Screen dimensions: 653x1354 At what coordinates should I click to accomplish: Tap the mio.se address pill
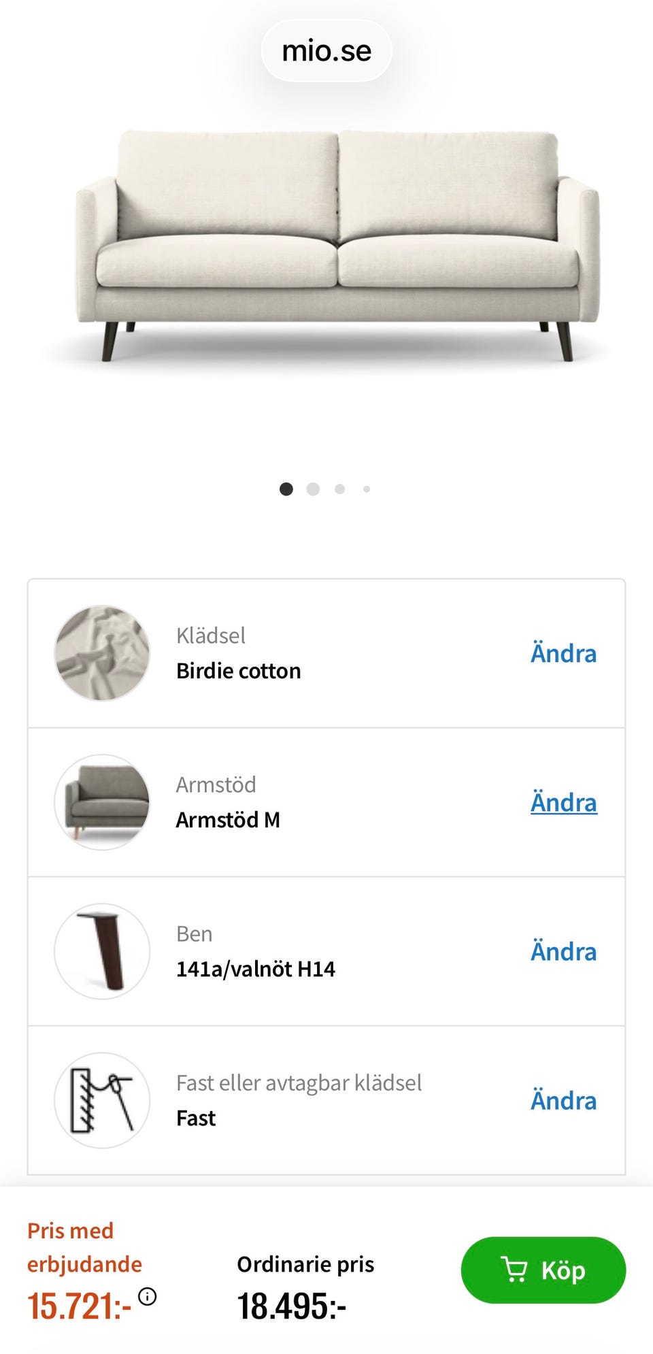326,51
